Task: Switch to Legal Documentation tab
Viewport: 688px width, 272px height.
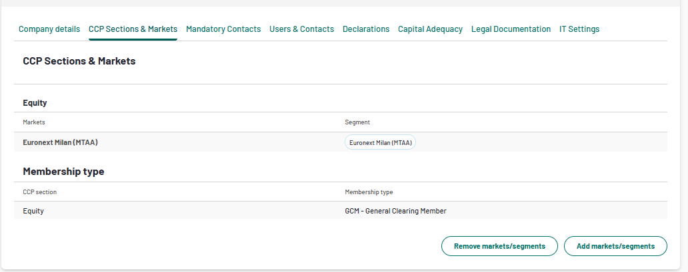Action: (x=511, y=29)
